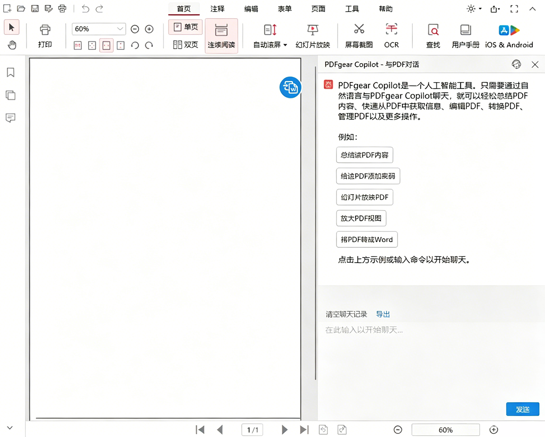The width and height of the screenshot is (545, 437).
Task: Click the highlighted fit width icon
Action: click(106, 45)
